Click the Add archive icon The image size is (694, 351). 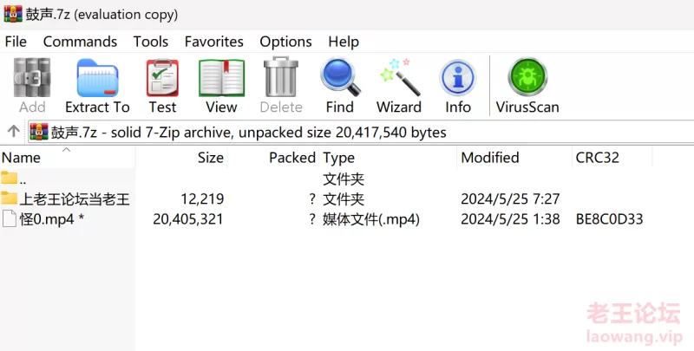(x=32, y=86)
